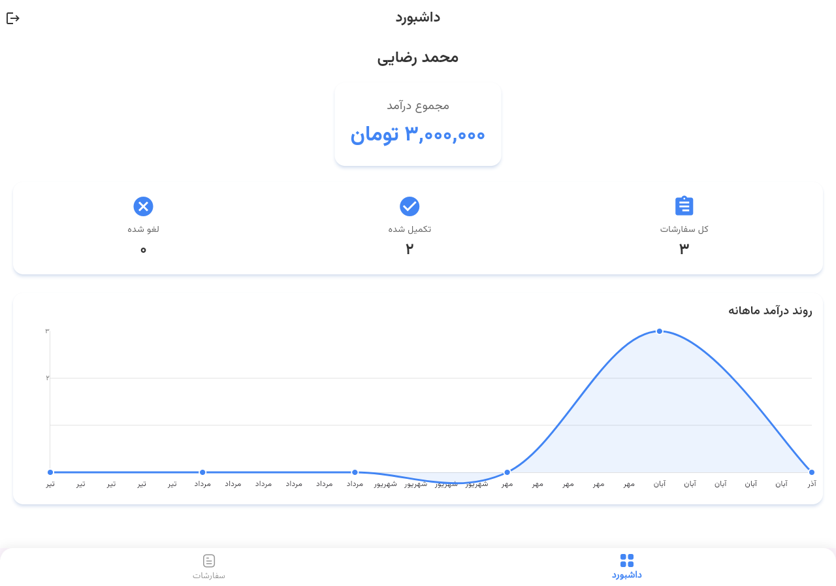Click the peak data point on chart
The width and height of the screenshot is (836, 586).
[x=660, y=331]
